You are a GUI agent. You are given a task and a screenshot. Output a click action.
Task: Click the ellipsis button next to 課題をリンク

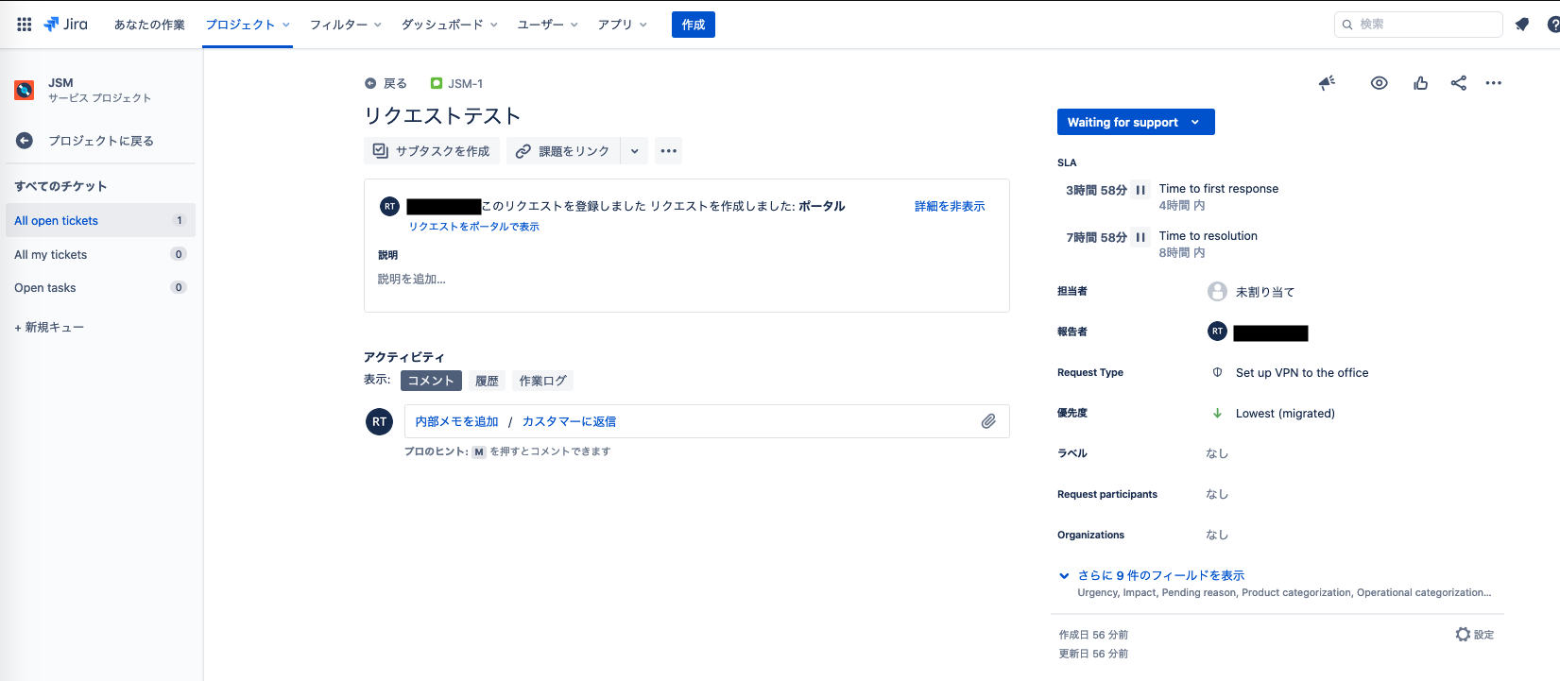coord(669,151)
